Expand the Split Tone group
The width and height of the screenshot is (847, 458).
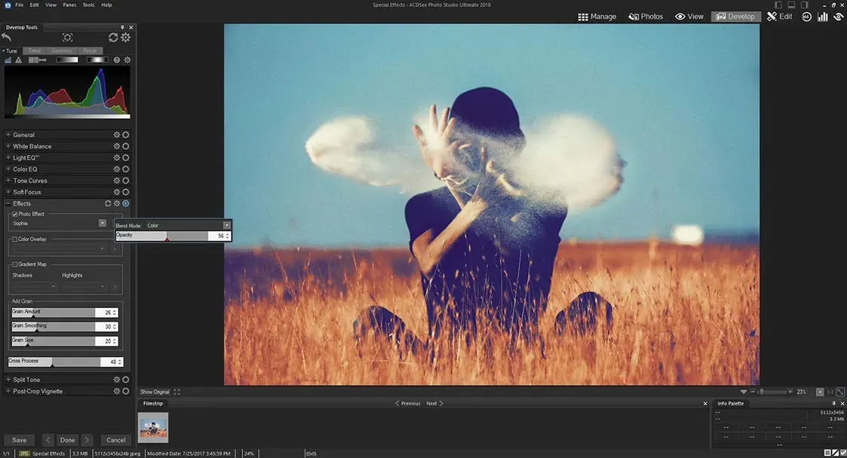coord(8,380)
